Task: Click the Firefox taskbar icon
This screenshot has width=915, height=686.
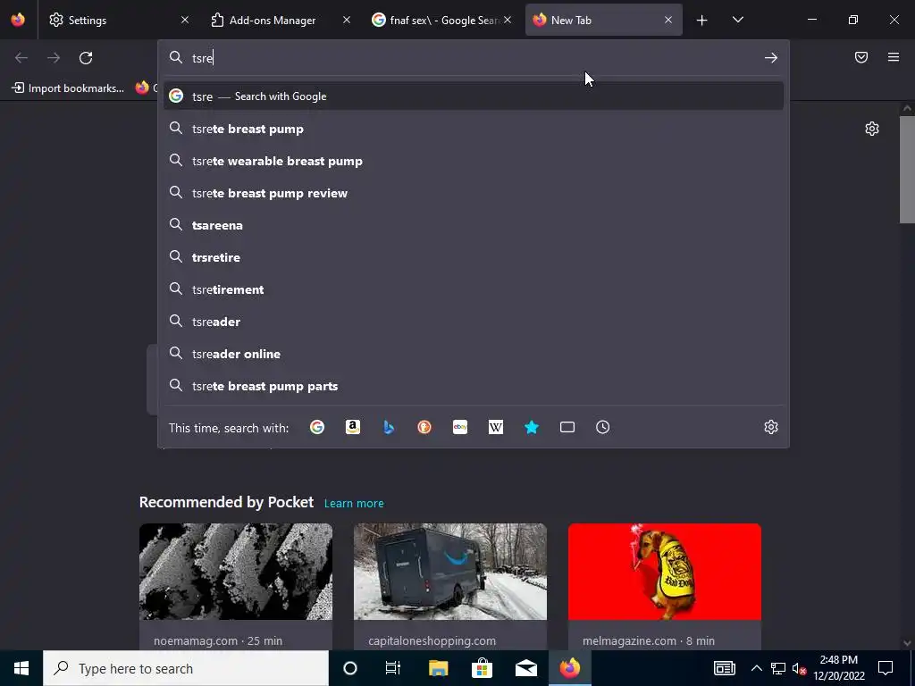Action: coord(570,668)
